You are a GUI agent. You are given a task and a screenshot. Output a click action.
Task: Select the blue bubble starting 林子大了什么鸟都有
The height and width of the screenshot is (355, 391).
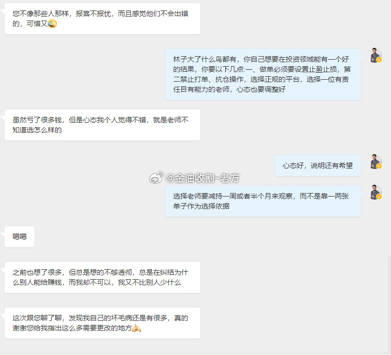pyautogui.click(x=263, y=74)
